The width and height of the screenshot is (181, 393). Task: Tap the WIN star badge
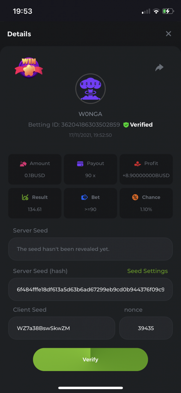pos(29,67)
